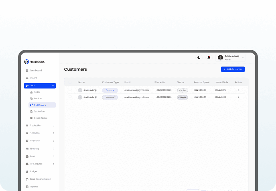
Task: Expand the Production menu chevron
Action: coord(54,126)
